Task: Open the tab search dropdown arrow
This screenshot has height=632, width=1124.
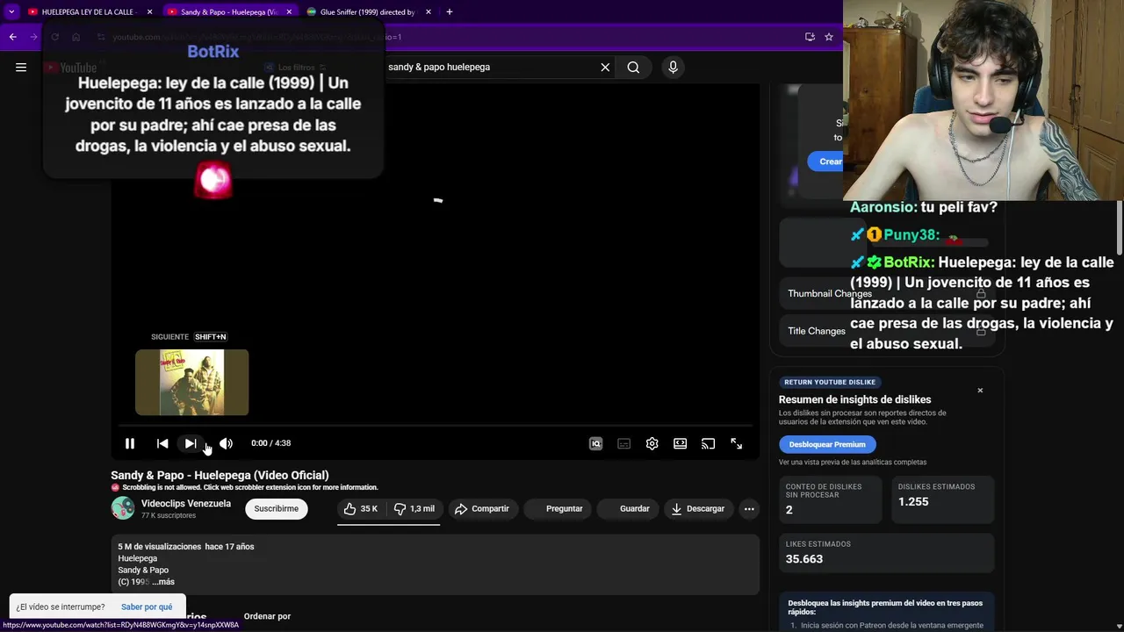Action: coord(11,12)
